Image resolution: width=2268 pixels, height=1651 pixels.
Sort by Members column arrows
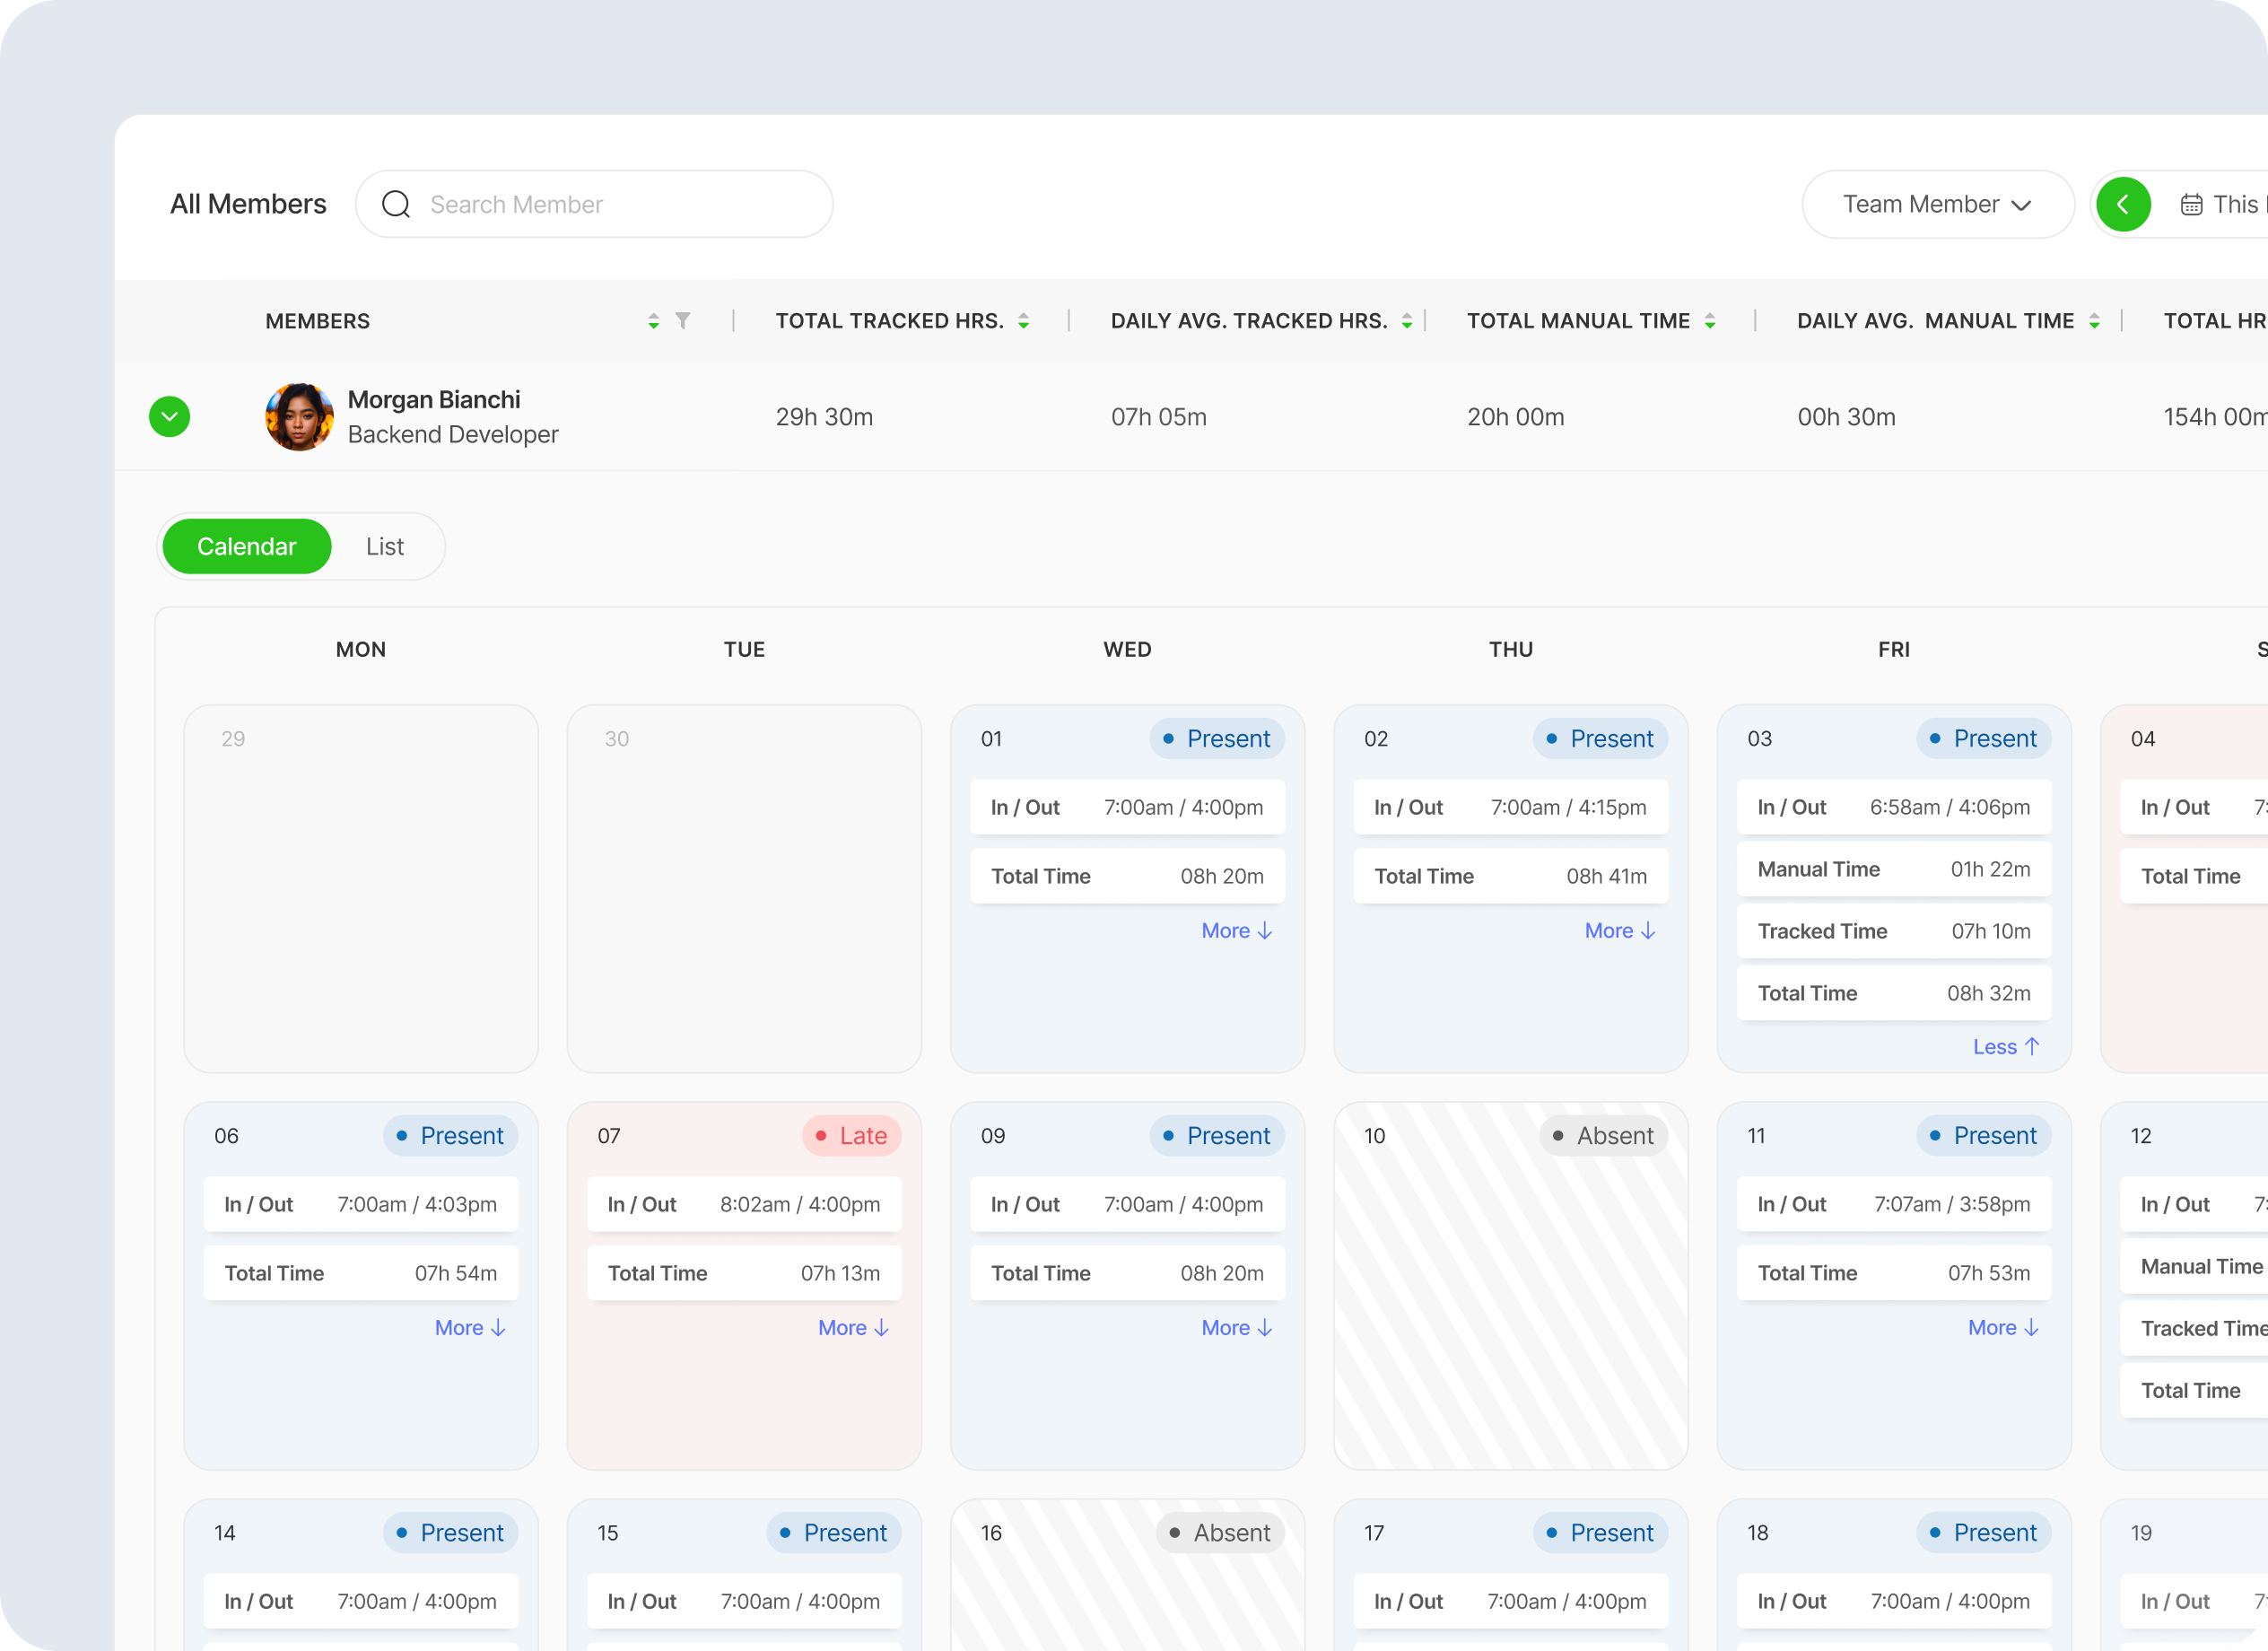(x=653, y=321)
